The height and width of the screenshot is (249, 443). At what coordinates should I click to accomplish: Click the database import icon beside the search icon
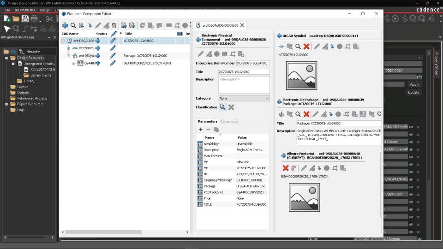point(81,25)
